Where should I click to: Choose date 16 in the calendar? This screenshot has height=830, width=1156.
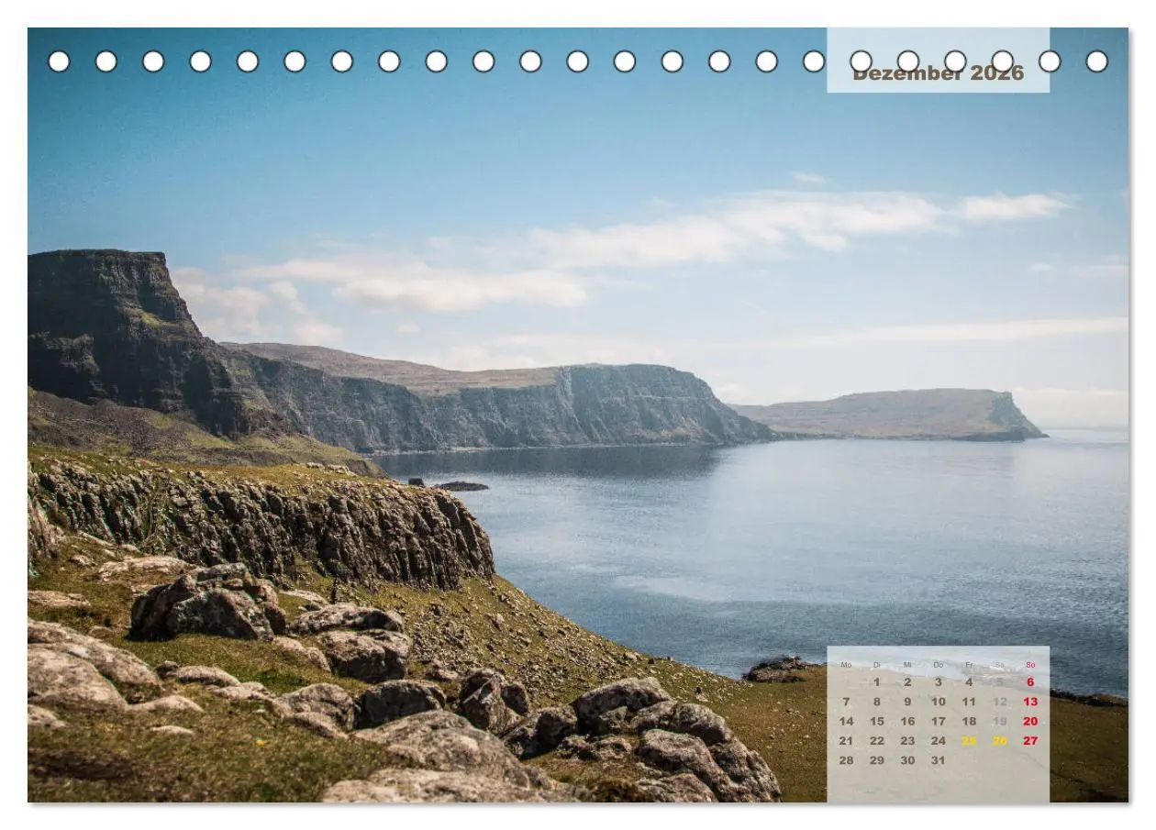907,721
